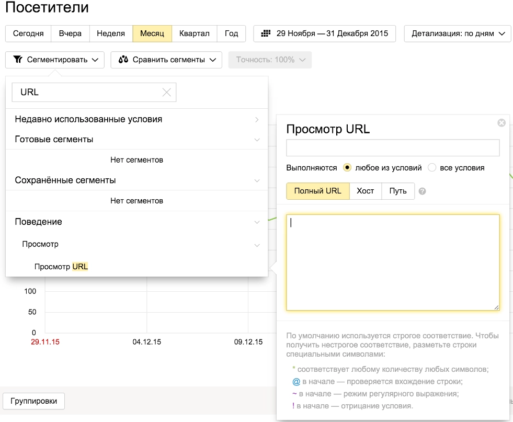This screenshot has width=513, height=422.
Task: Click the funnel icon on Сегментировать button
Action: coord(18,60)
